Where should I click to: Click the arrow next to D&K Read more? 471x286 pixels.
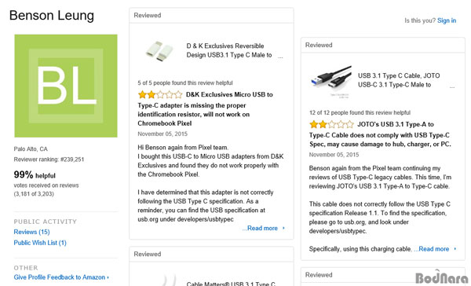pos(283,229)
